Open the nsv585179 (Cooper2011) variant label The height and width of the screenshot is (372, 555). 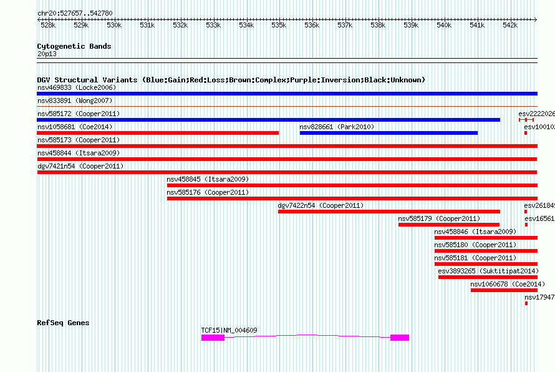(439, 218)
